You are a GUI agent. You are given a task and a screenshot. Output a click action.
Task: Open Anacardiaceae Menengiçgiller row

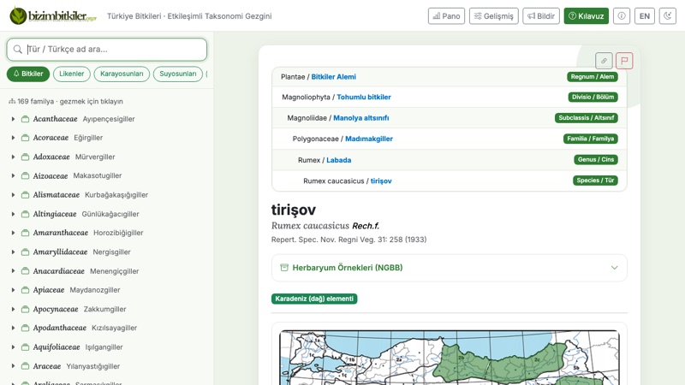(106, 271)
